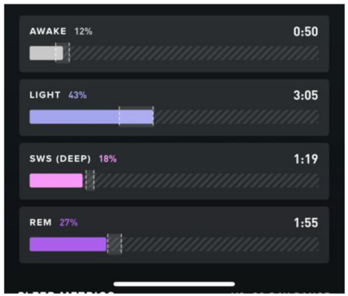The height and width of the screenshot is (296, 348).
Task: Open the AWAKE sleep stage card
Action: click(174, 44)
